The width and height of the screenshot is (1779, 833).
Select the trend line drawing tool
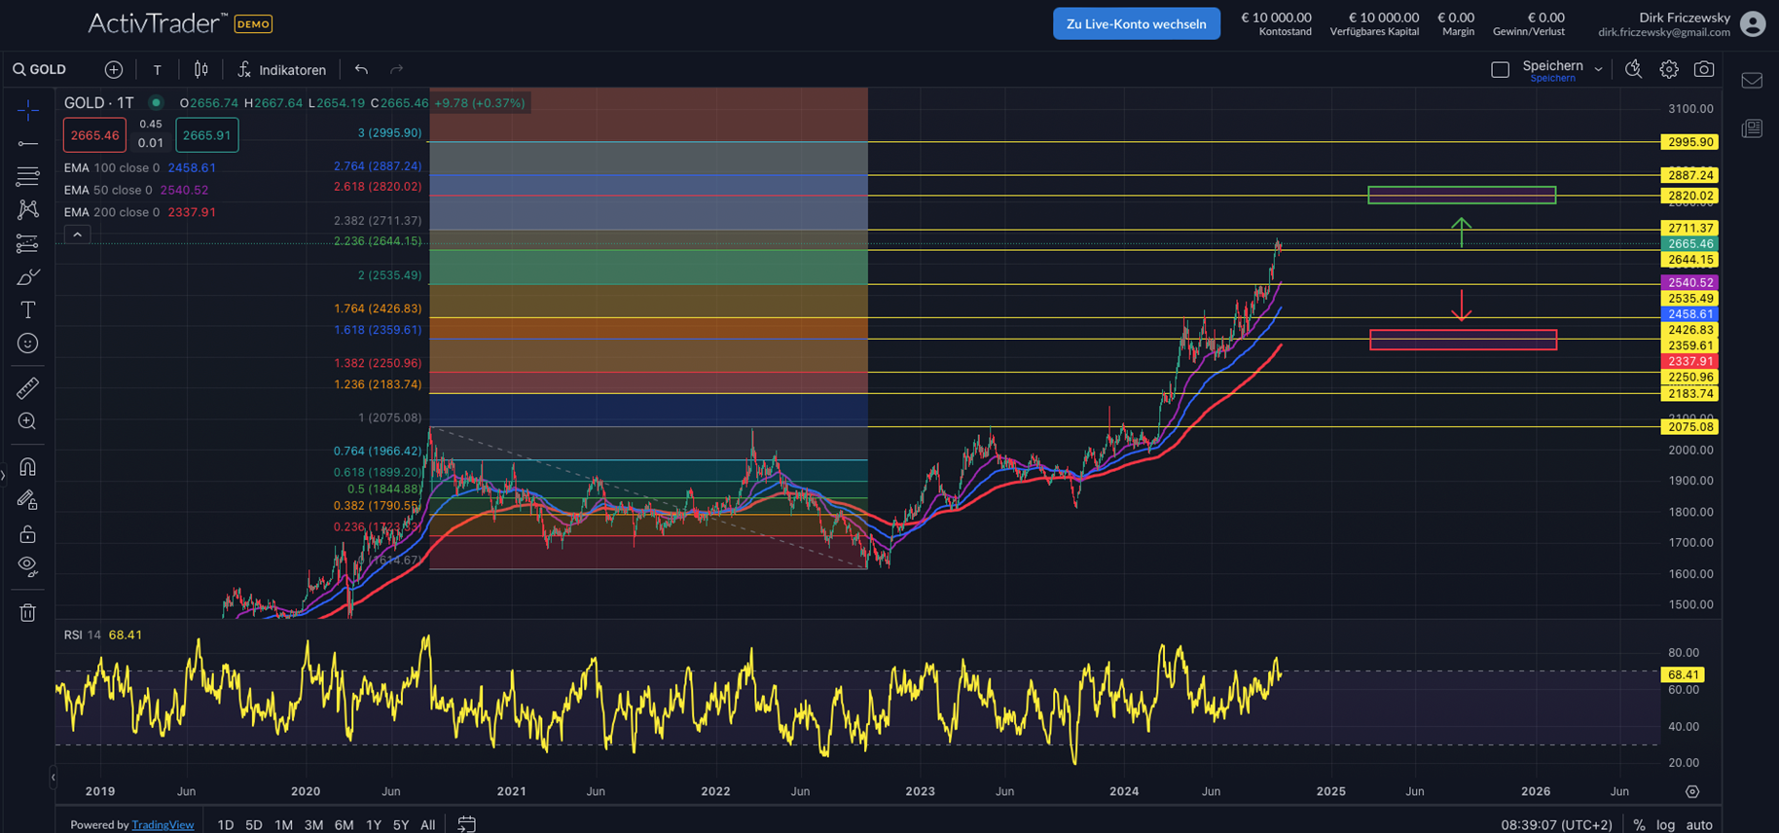coord(27,144)
